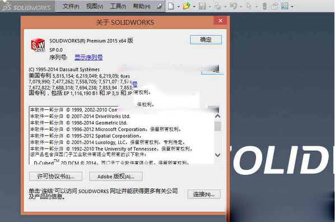Click scroll-up arrow in copyright list

(x=217, y=116)
